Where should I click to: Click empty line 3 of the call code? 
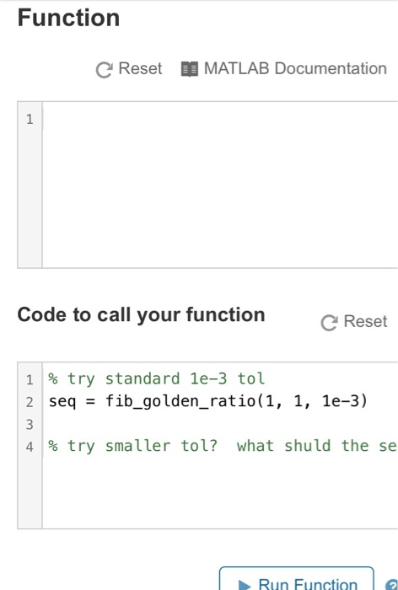[x=220, y=424]
